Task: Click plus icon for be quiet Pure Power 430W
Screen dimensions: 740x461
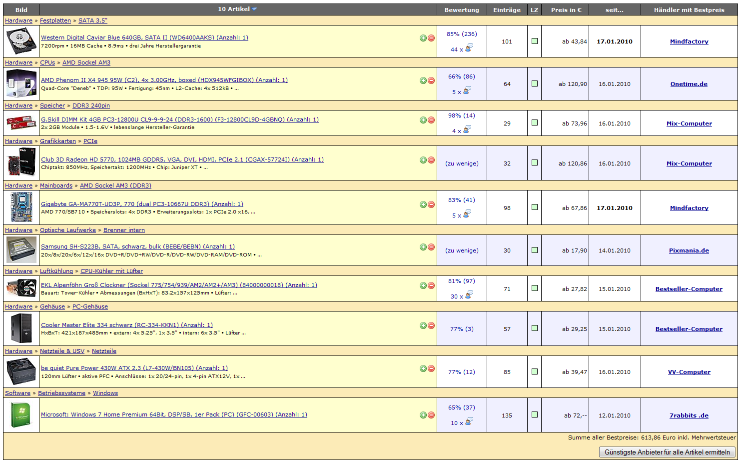Action: coord(423,368)
